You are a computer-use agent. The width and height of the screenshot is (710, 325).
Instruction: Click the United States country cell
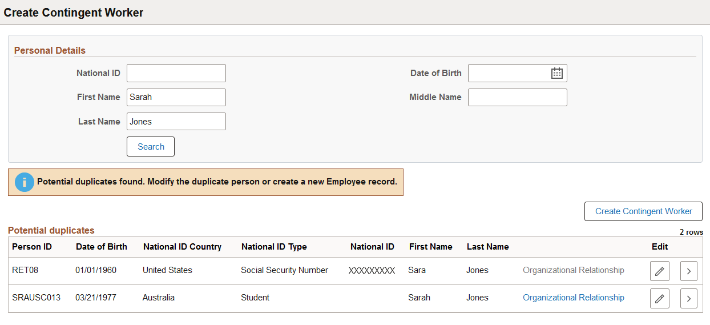(167, 270)
